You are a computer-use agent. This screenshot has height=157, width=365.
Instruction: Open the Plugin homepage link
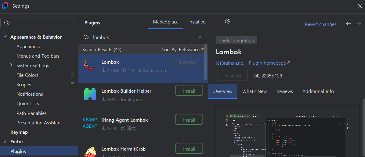tap(267, 63)
